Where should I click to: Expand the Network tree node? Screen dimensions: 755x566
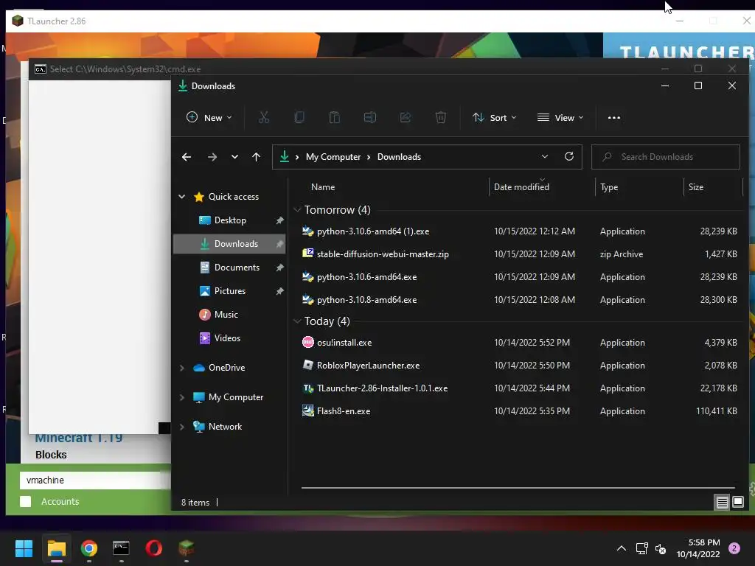click(x=182, y=427)
